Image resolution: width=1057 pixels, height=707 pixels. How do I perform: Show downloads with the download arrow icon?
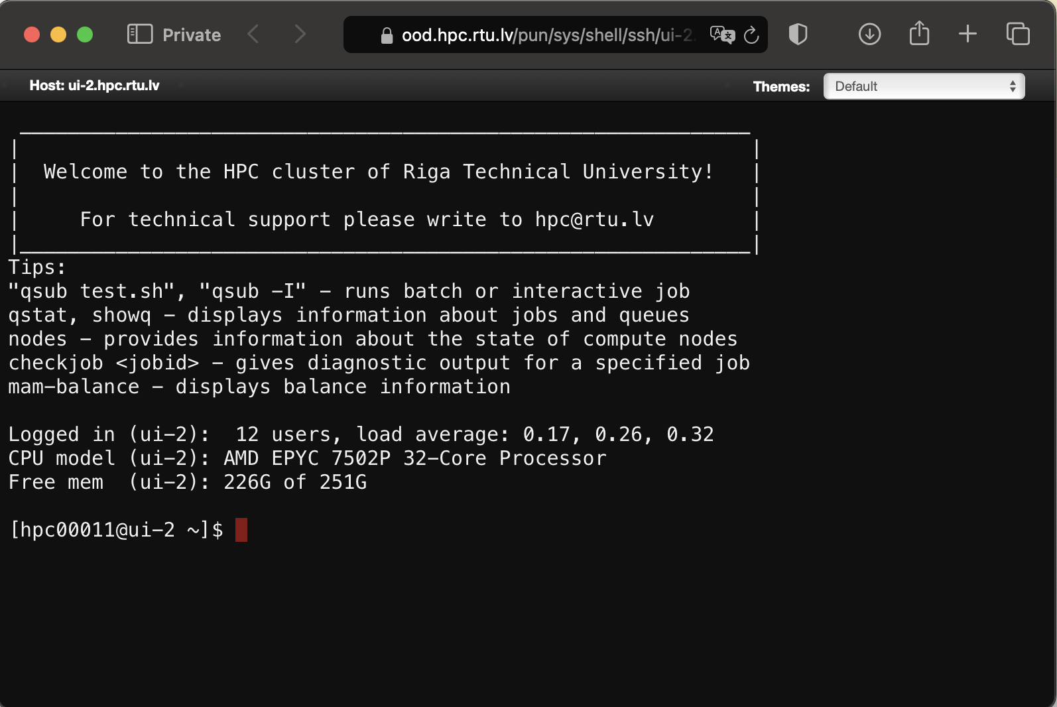(869, 34)
